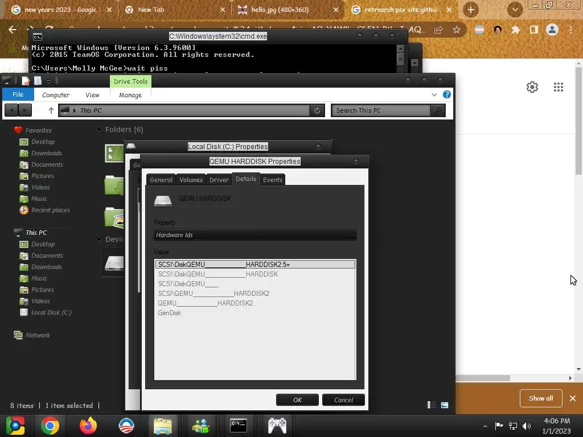Switch Explorer to large icons view

445,405
